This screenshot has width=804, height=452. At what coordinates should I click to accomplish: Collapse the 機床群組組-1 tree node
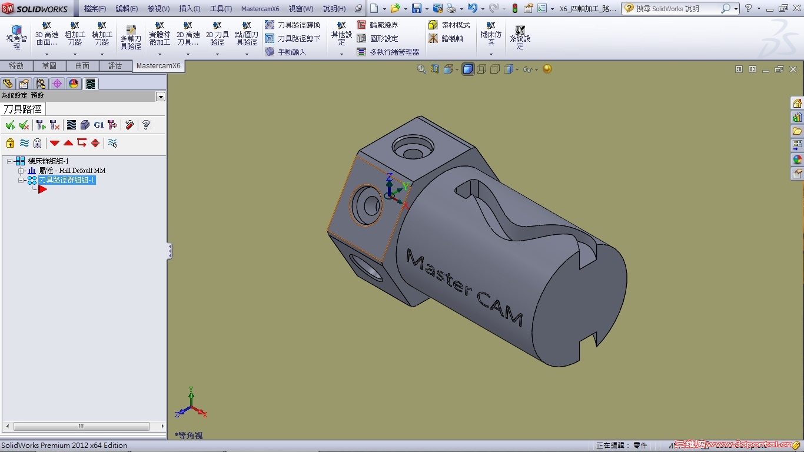click(10, 161)
